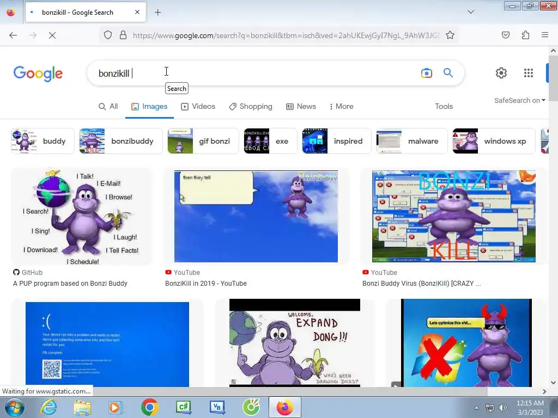The image size is (558, 418).
Task: Open Bonzi Buddy feature list image
Action: pyautogui.click(x=82, y=217)
